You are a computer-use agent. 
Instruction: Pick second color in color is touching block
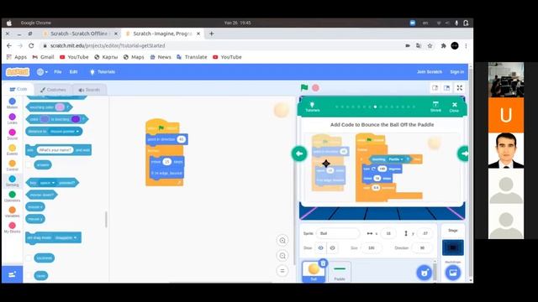76,119
